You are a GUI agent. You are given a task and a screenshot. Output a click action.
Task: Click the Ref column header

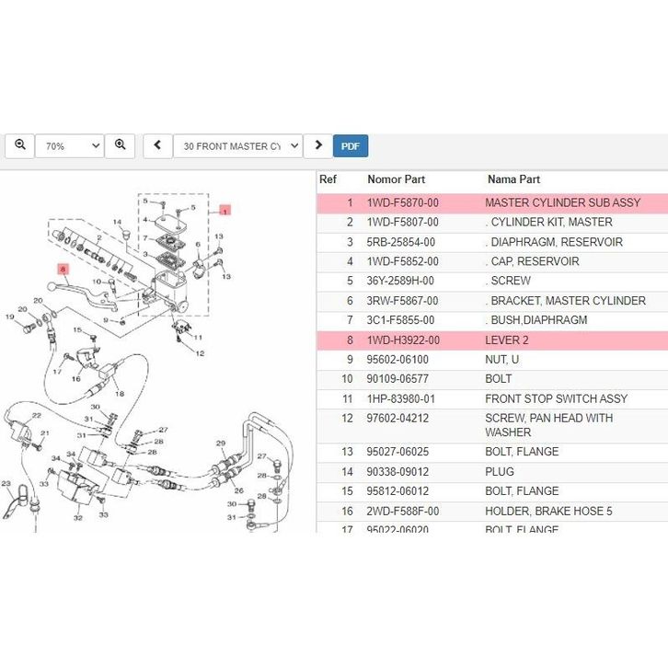(x=328, y=179)
